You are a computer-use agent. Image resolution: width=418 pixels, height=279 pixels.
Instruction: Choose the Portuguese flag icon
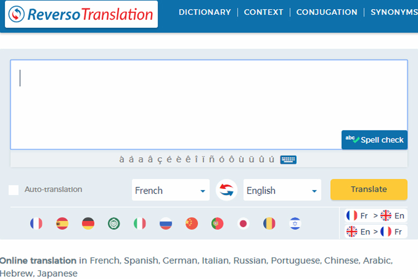click(x=218, y=223)
